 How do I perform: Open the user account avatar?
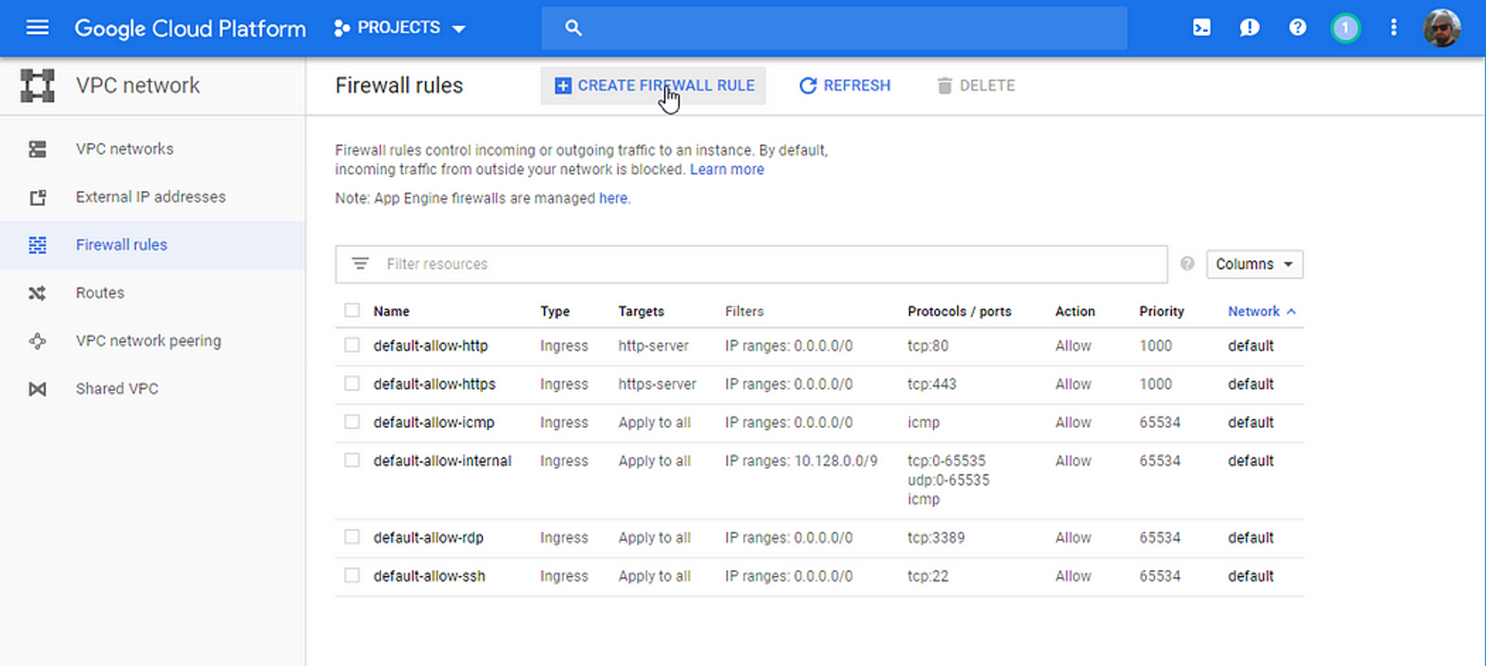click(x=1441, y=28)
